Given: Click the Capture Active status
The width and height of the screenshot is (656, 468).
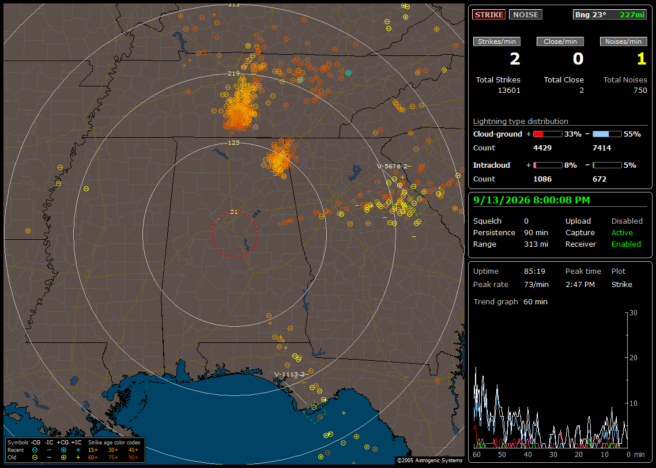Looking at the screenshot, I should (x=622, y=232).
